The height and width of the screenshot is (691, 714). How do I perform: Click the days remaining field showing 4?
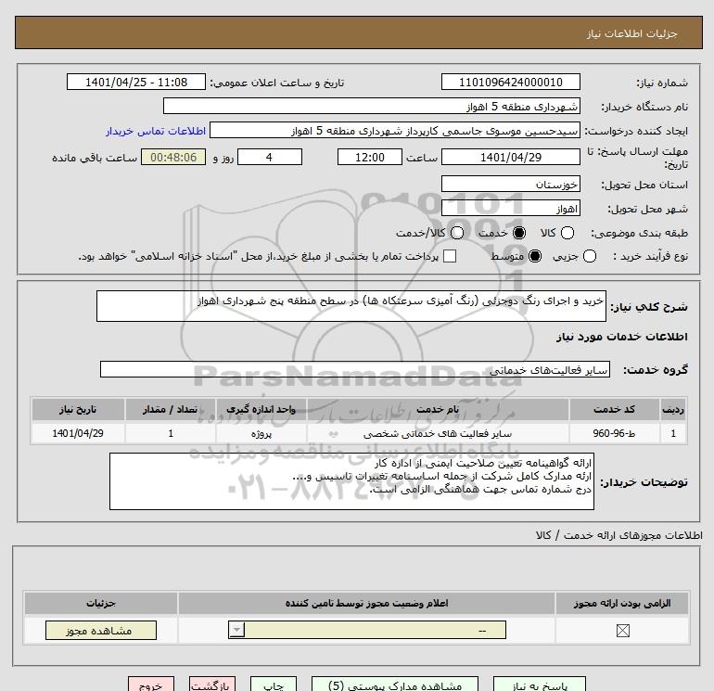(270, 157)
